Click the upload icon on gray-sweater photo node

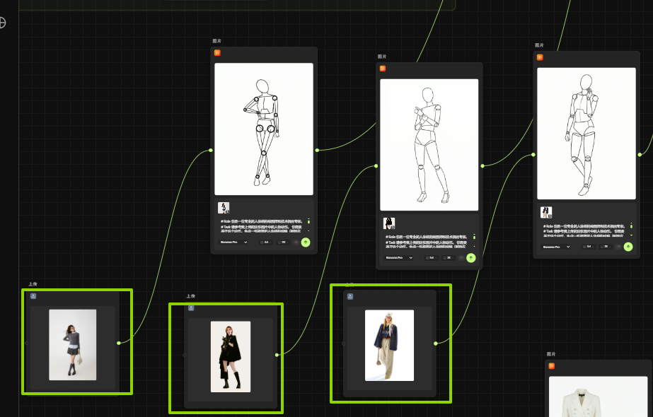tap(33, 296)
